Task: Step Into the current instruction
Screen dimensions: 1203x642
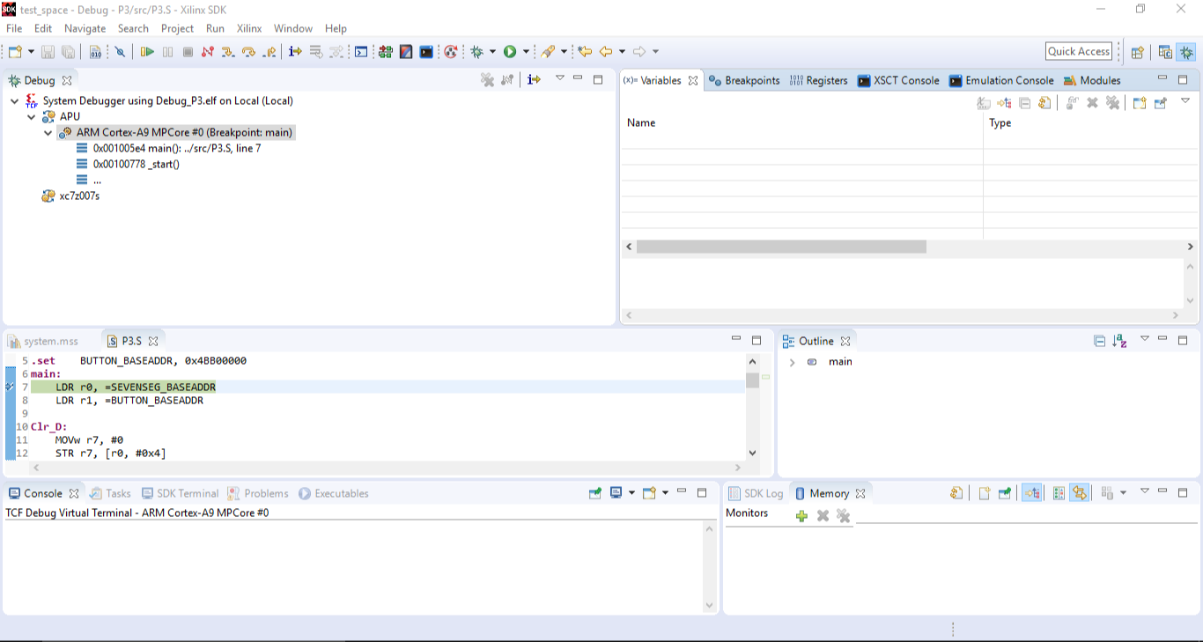Action: point(228,52)
